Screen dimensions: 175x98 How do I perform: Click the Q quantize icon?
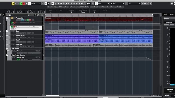click(127, 4)
